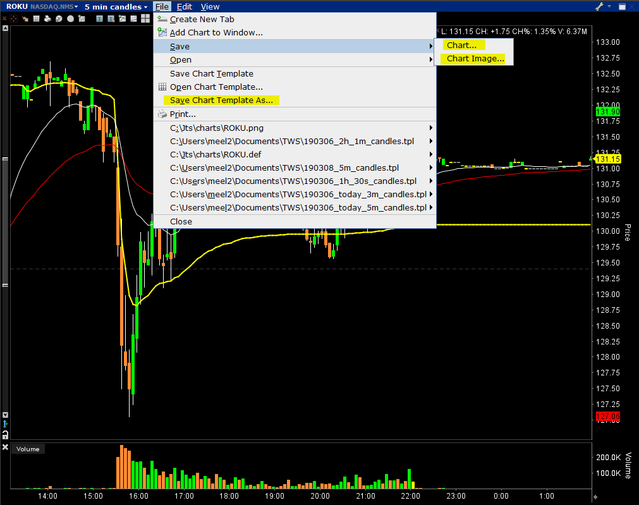Open the Edit menu
Image resolution: width=639 pixels, height=505 pixels.
pos(184,6)
